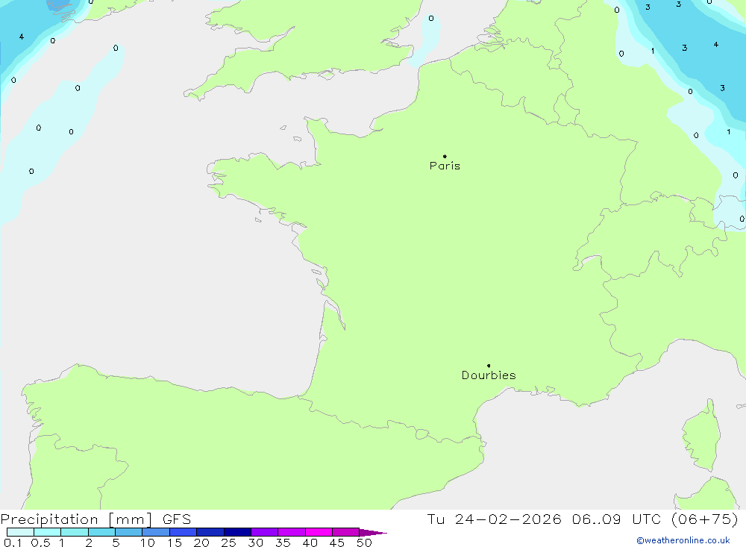Image resolution: width=746 pixels, height=547 pixels.
Task: Pick the 5–10 mm legend swatch
Action: tap(129, 532)
